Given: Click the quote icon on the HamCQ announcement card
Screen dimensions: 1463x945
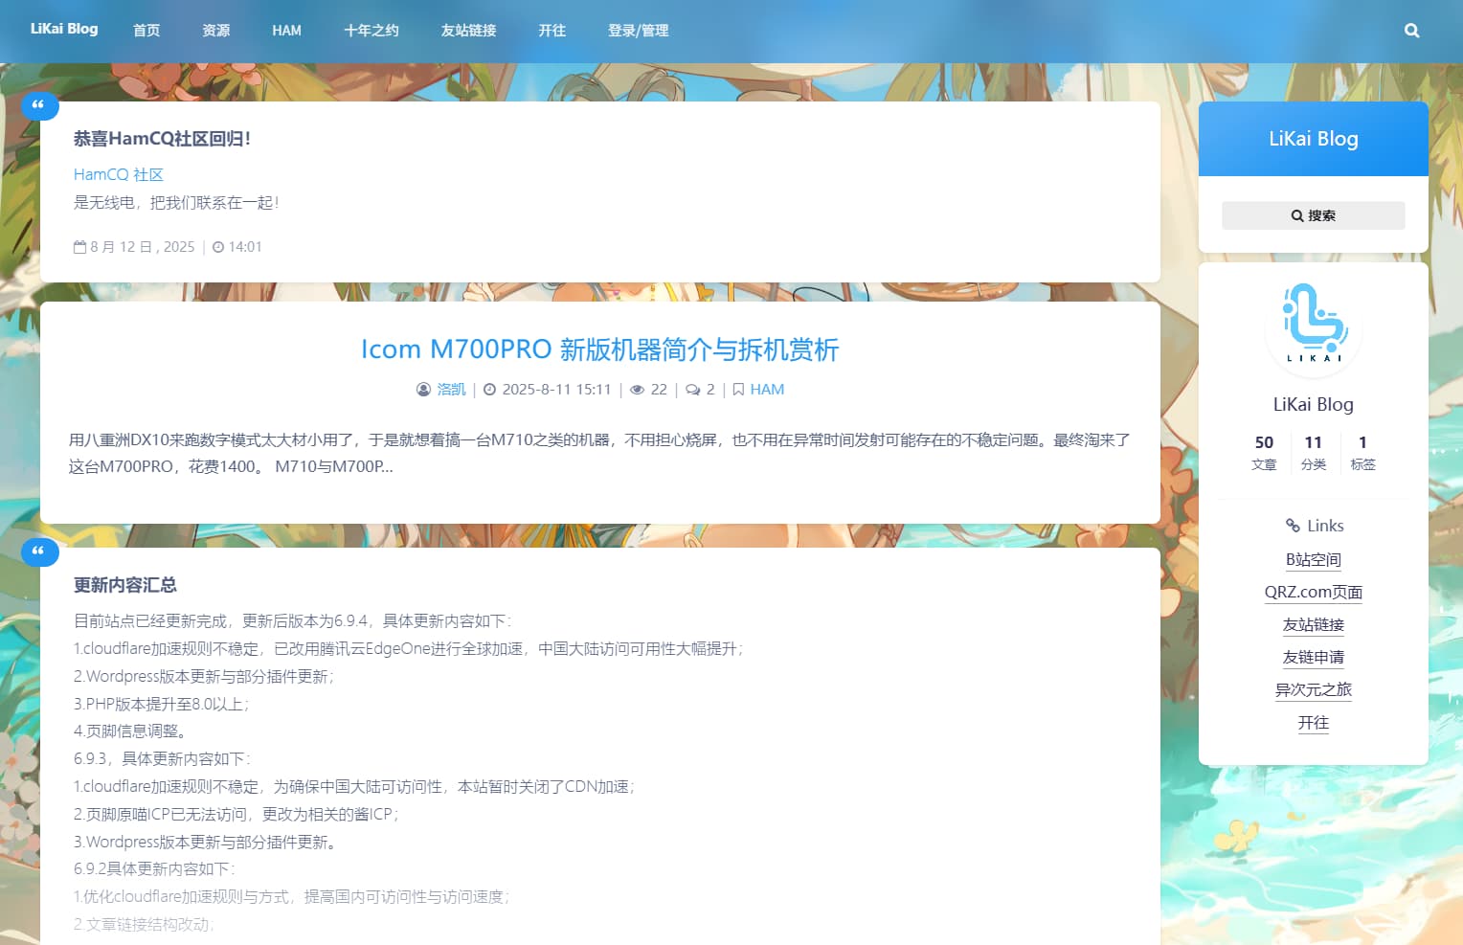Looking at the screenshot, I should (x=39, y=105).
